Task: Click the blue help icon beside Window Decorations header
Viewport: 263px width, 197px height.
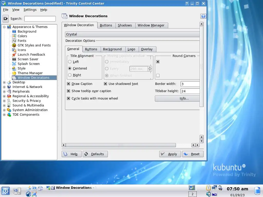Action: click(203, 16)
